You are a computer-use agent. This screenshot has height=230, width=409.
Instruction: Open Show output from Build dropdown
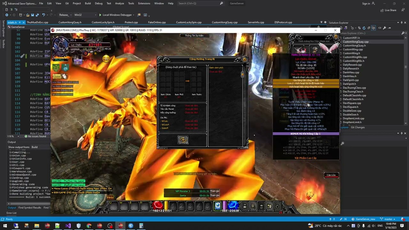40,147
